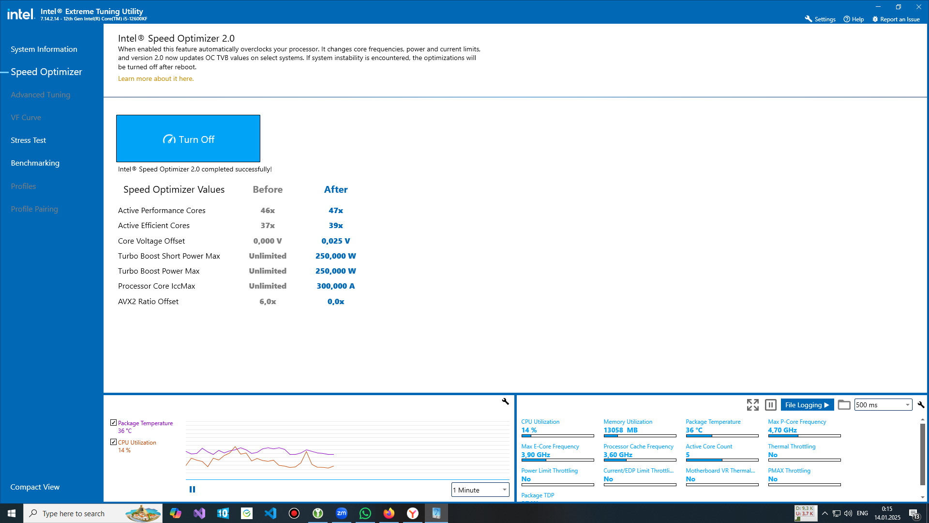Go to Benchmarking in sidebar

[x=35, y=163]
